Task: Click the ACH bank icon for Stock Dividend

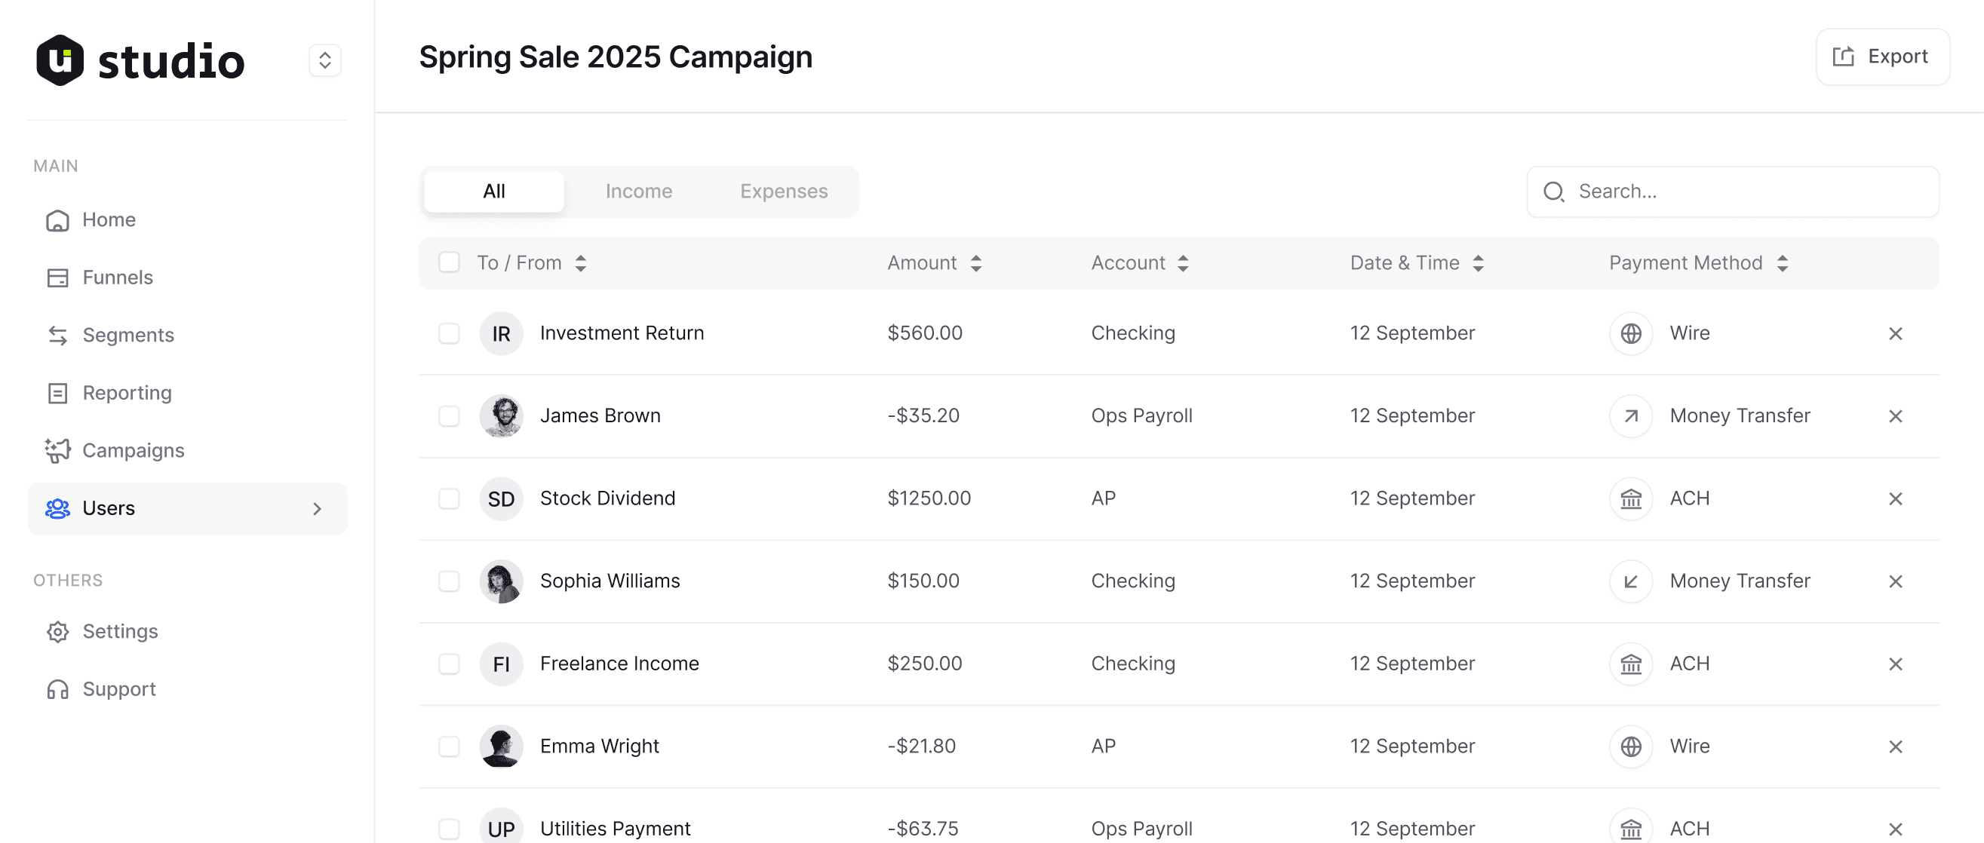Action: pyautogui.click(x=1630, y=499)
